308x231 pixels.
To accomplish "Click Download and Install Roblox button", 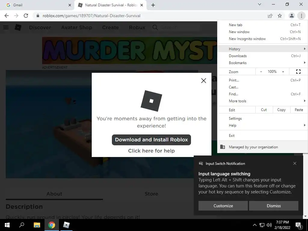I will (x=152, y=140).
